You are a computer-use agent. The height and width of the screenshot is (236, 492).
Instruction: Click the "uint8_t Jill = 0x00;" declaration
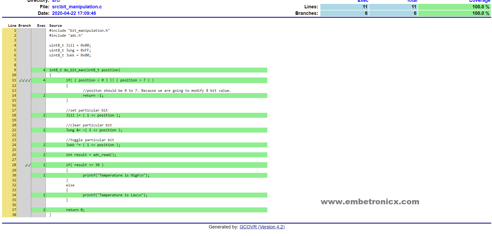click(70, 45)
